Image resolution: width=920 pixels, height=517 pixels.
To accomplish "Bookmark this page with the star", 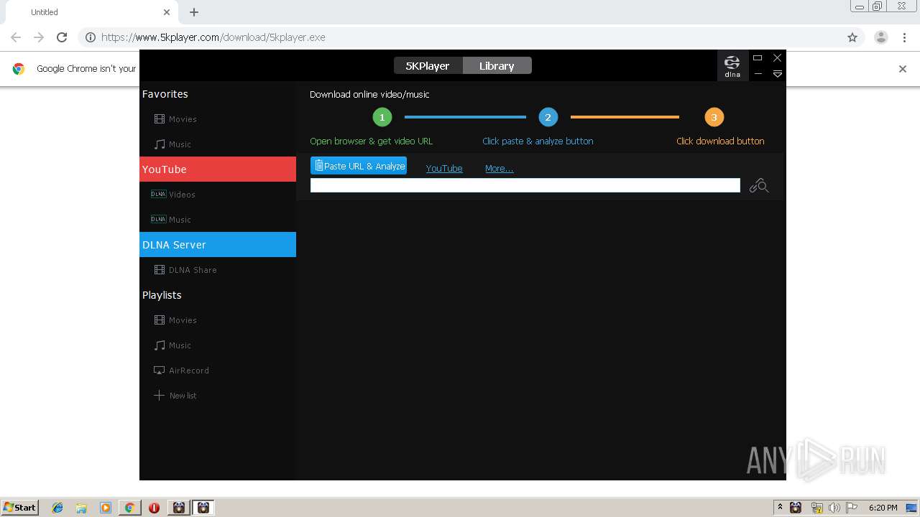I will tap(852, 37).
